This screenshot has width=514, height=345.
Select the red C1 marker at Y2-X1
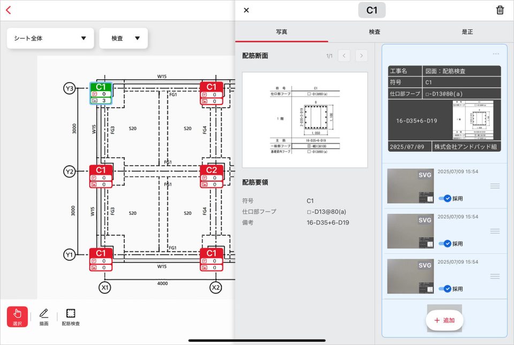[101, 176]
